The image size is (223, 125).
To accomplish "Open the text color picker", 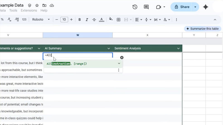I will tap(102, 20).
